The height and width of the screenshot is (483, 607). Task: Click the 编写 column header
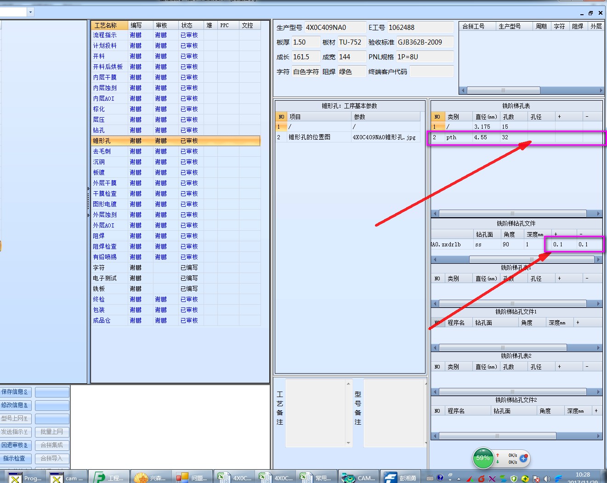click(140, 25)
